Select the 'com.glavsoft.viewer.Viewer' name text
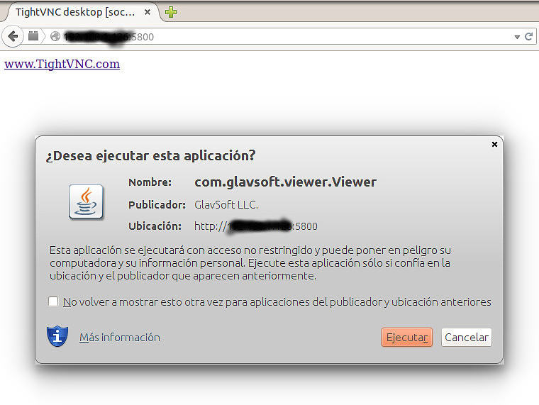Screen dimensions: 539x405 click(x=285, y=182)
